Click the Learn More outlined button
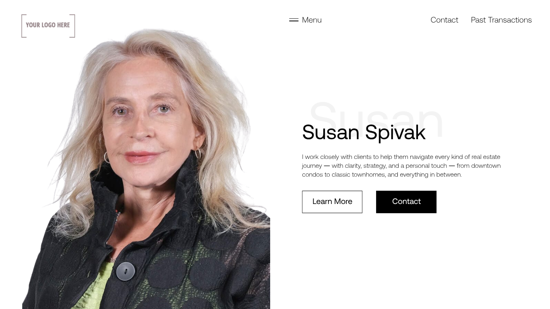Screen dimensions: 550x309 pyautogui.click(x=332, y=202)
